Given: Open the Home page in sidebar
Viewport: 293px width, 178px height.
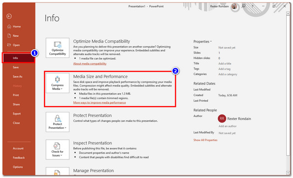Looking at the screenshot, I should pos(17,26).
